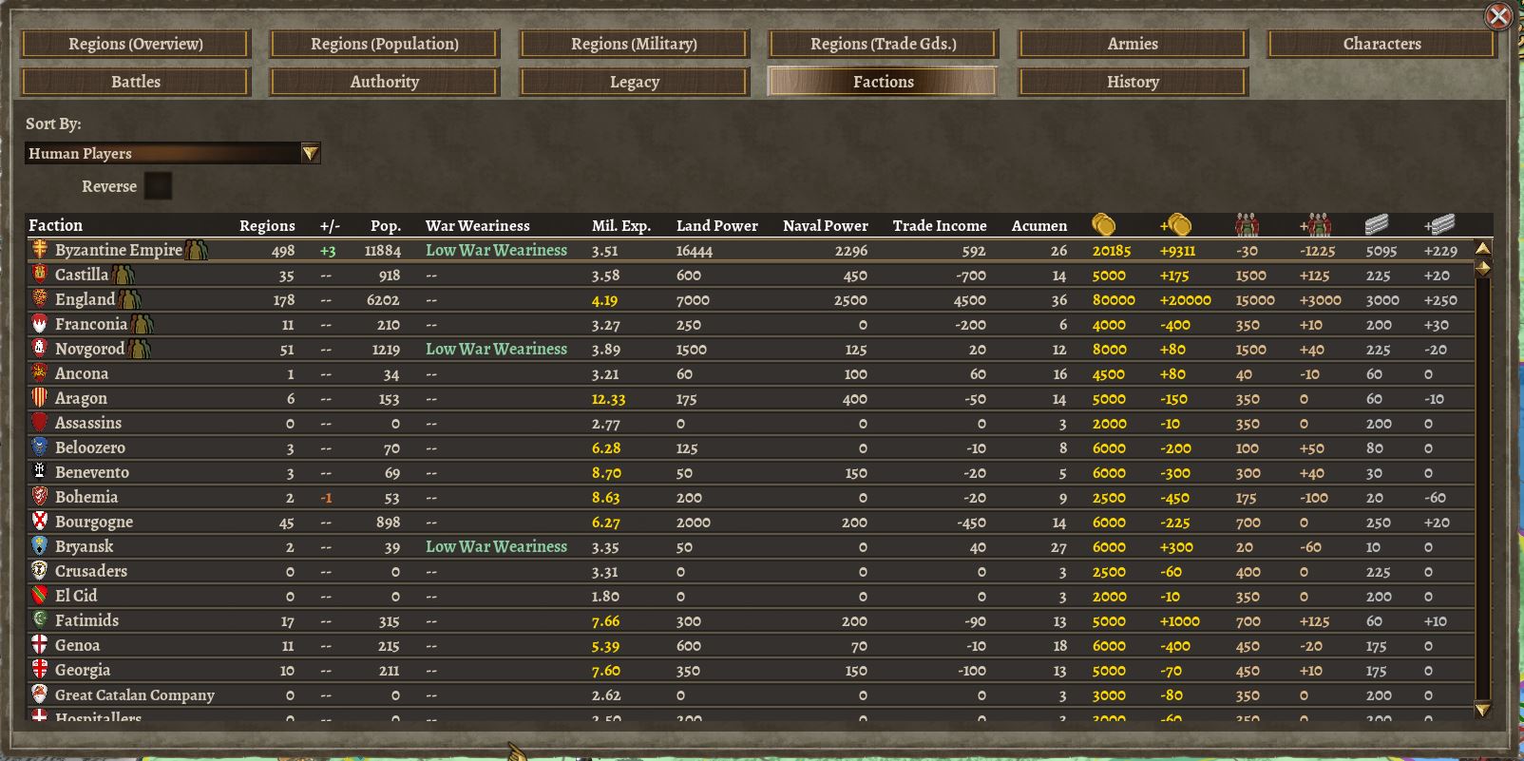The width and height of the screenshot is (1524, 761).
Task: Click the Pop. column header
Action: pyautogui.click(x=386, y=226)
